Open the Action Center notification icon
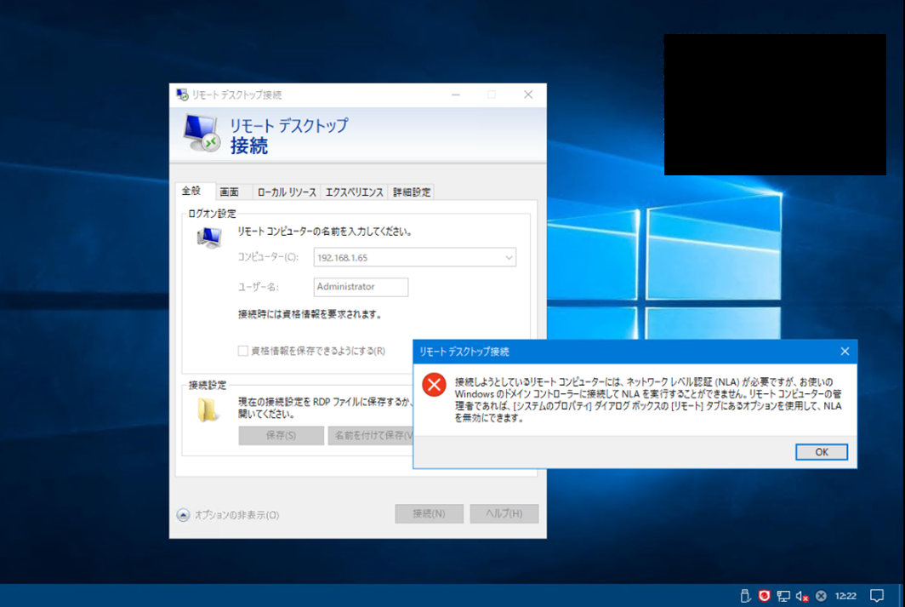905x607 pixels. pyautogui.click(x=877, y=595)
